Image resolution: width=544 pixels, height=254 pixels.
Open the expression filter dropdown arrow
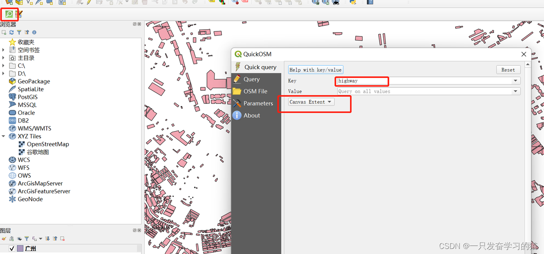(40, 239)
